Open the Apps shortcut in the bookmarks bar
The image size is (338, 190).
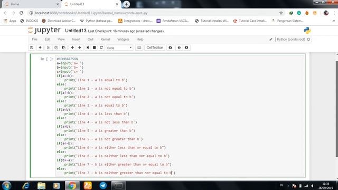point(10,21)
